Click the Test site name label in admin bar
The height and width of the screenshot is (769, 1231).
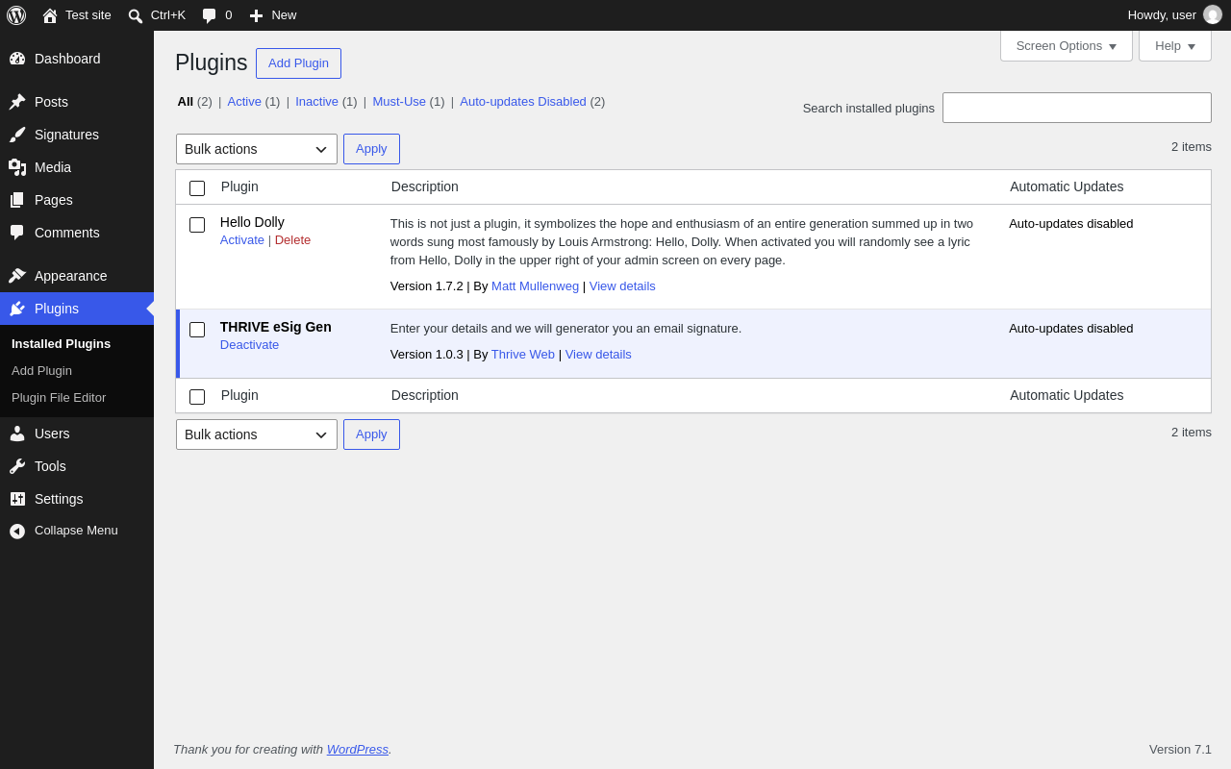[88, 15]
